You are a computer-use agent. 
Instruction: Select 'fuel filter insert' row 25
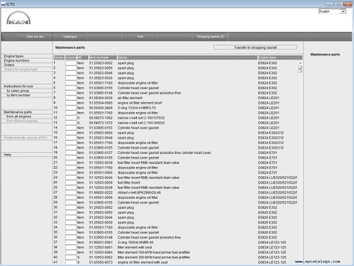click(129, 182)
